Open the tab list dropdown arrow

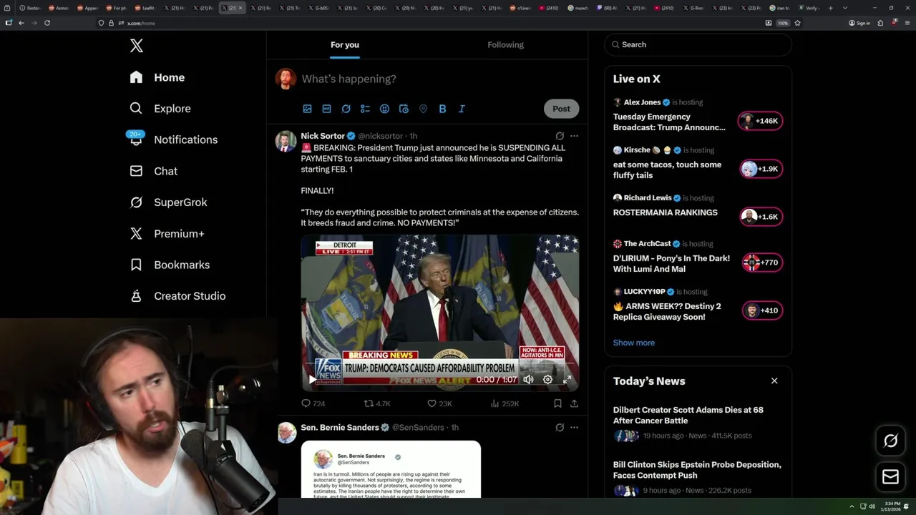(x=844, y=8)
